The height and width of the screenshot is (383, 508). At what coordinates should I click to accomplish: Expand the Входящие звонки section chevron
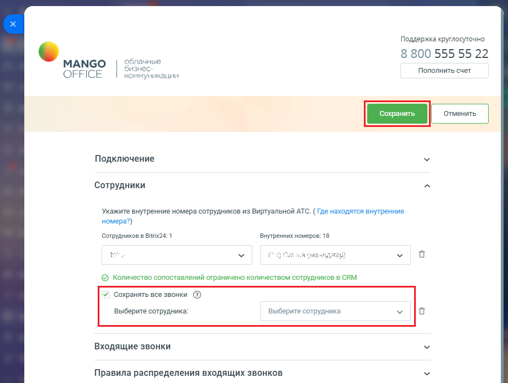[x=427, y=347]
